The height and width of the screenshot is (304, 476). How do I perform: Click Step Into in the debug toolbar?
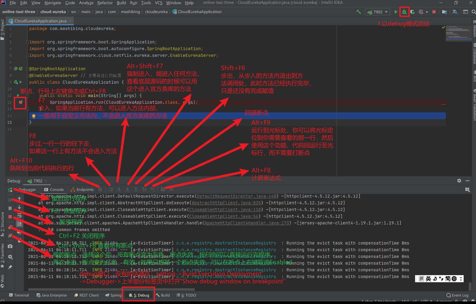coord(119,189)
